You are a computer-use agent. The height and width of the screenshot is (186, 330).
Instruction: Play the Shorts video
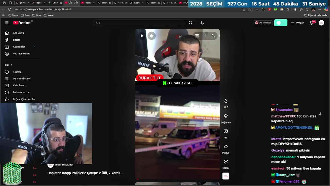(142, 36)
